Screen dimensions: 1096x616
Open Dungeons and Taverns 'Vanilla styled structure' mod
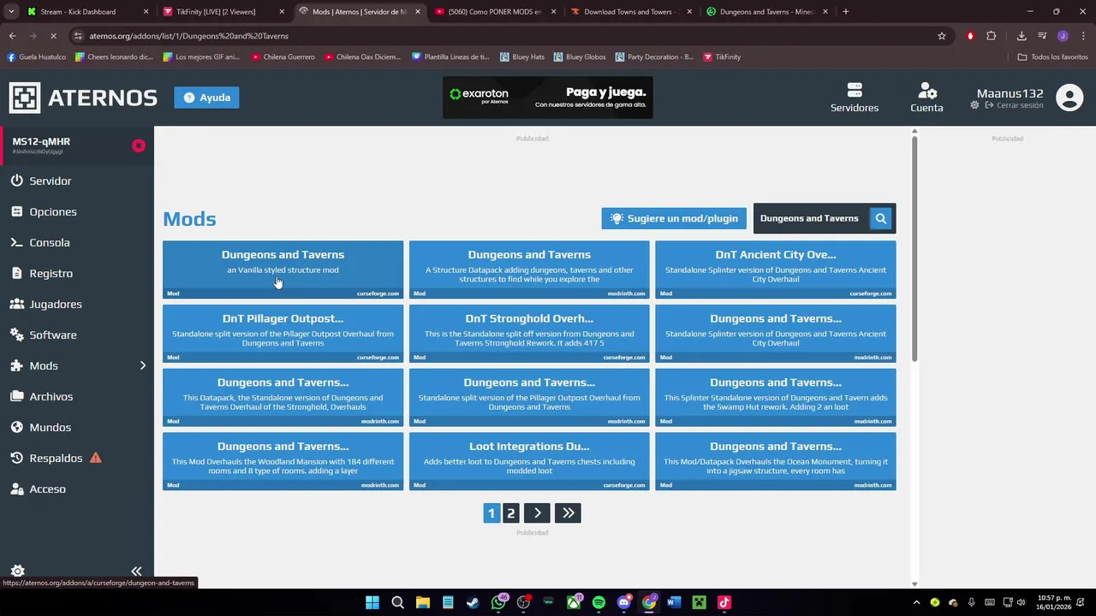point(283,269)
